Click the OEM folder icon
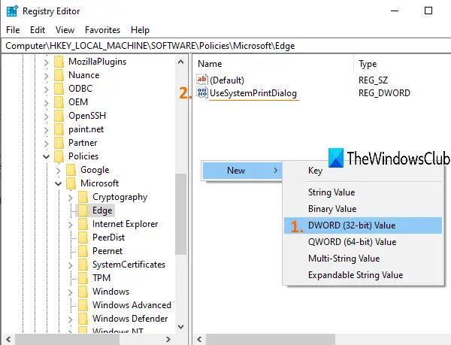 [x=59, y=102]
